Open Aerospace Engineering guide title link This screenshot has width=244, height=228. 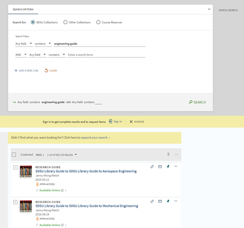click(x=86, y=171)
